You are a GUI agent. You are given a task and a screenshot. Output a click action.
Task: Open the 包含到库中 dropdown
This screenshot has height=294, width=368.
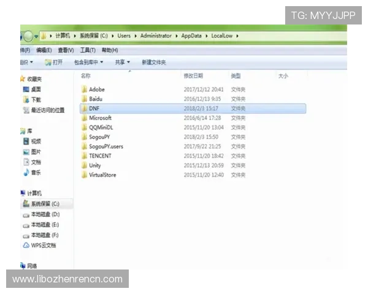pyautogui.click(x=88, y=62)
